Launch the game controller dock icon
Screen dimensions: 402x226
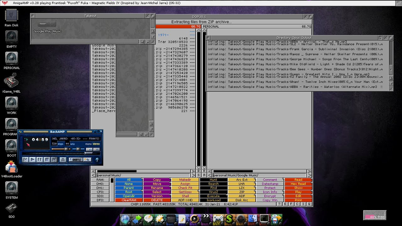click(x=218, y=219)
